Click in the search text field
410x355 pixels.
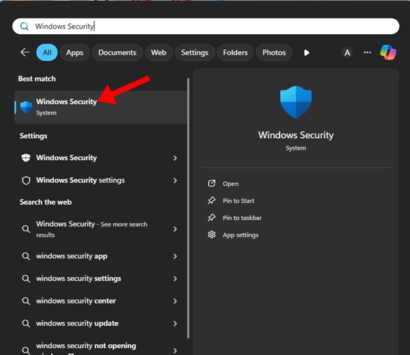(206, 26)
